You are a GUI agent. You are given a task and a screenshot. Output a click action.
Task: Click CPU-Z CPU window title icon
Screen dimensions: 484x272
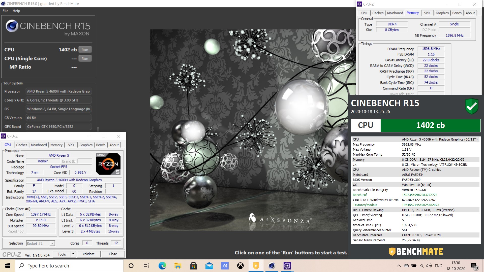click(3, 136)
